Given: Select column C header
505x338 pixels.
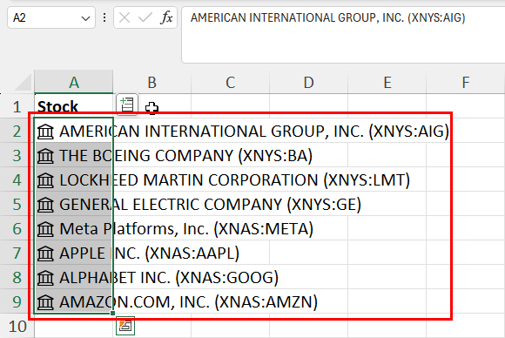Looking at the screenshot, I should (x=230, y=83).
